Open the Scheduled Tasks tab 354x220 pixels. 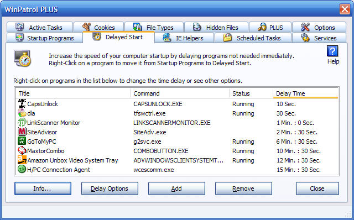point(253,38)
